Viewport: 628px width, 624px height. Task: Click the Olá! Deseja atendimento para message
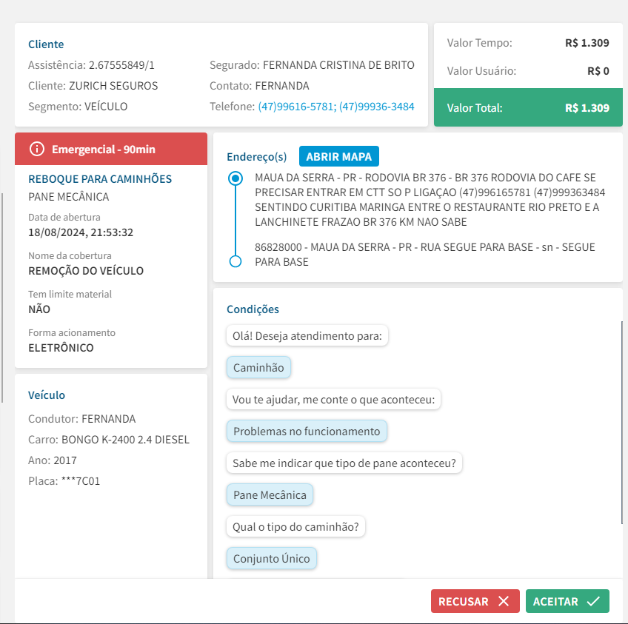307,335
